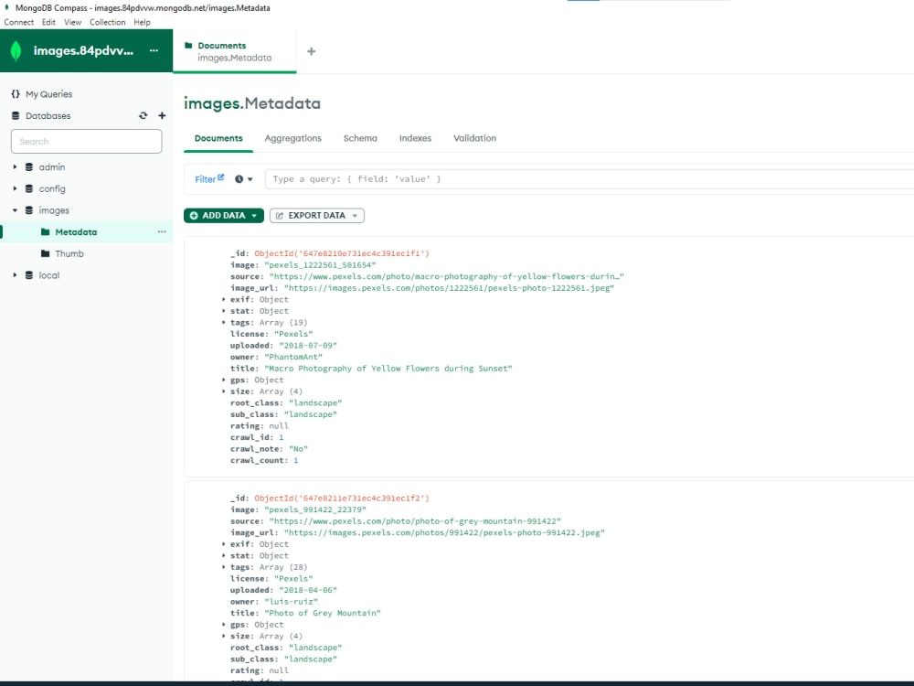Image resolution: width=914 pixels, height=686 pixels.
Task: Expand size Array (4) in first document
Action: click(224, 391)
